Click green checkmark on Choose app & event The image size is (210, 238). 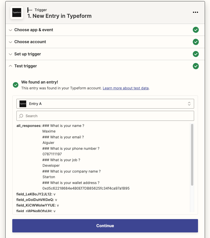click(x=196, y=30)
